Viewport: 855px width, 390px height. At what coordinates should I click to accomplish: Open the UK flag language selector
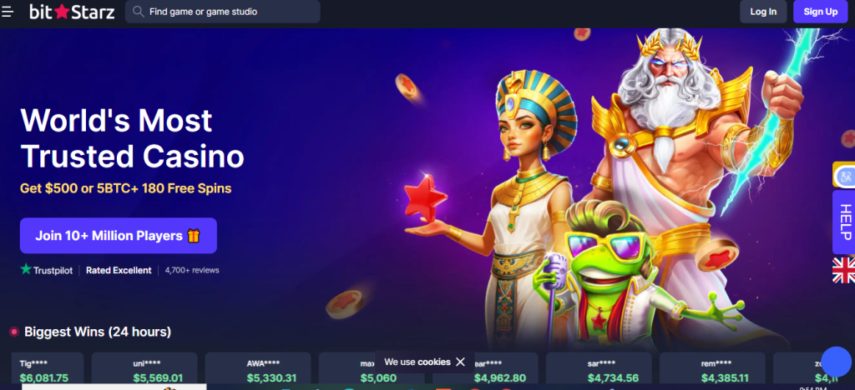[x=844, y=270]
